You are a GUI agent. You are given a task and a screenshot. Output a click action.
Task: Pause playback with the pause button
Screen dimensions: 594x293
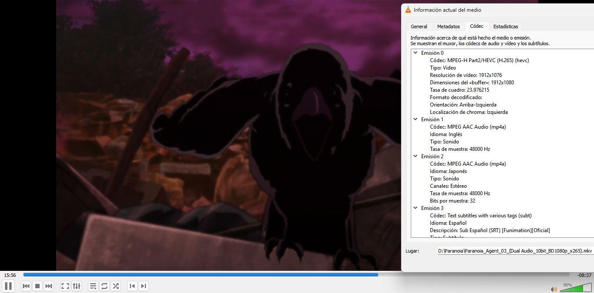[x=8, y=286]
